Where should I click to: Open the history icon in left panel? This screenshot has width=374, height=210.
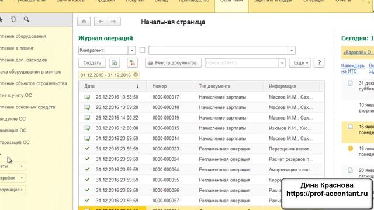pos(13,19)
